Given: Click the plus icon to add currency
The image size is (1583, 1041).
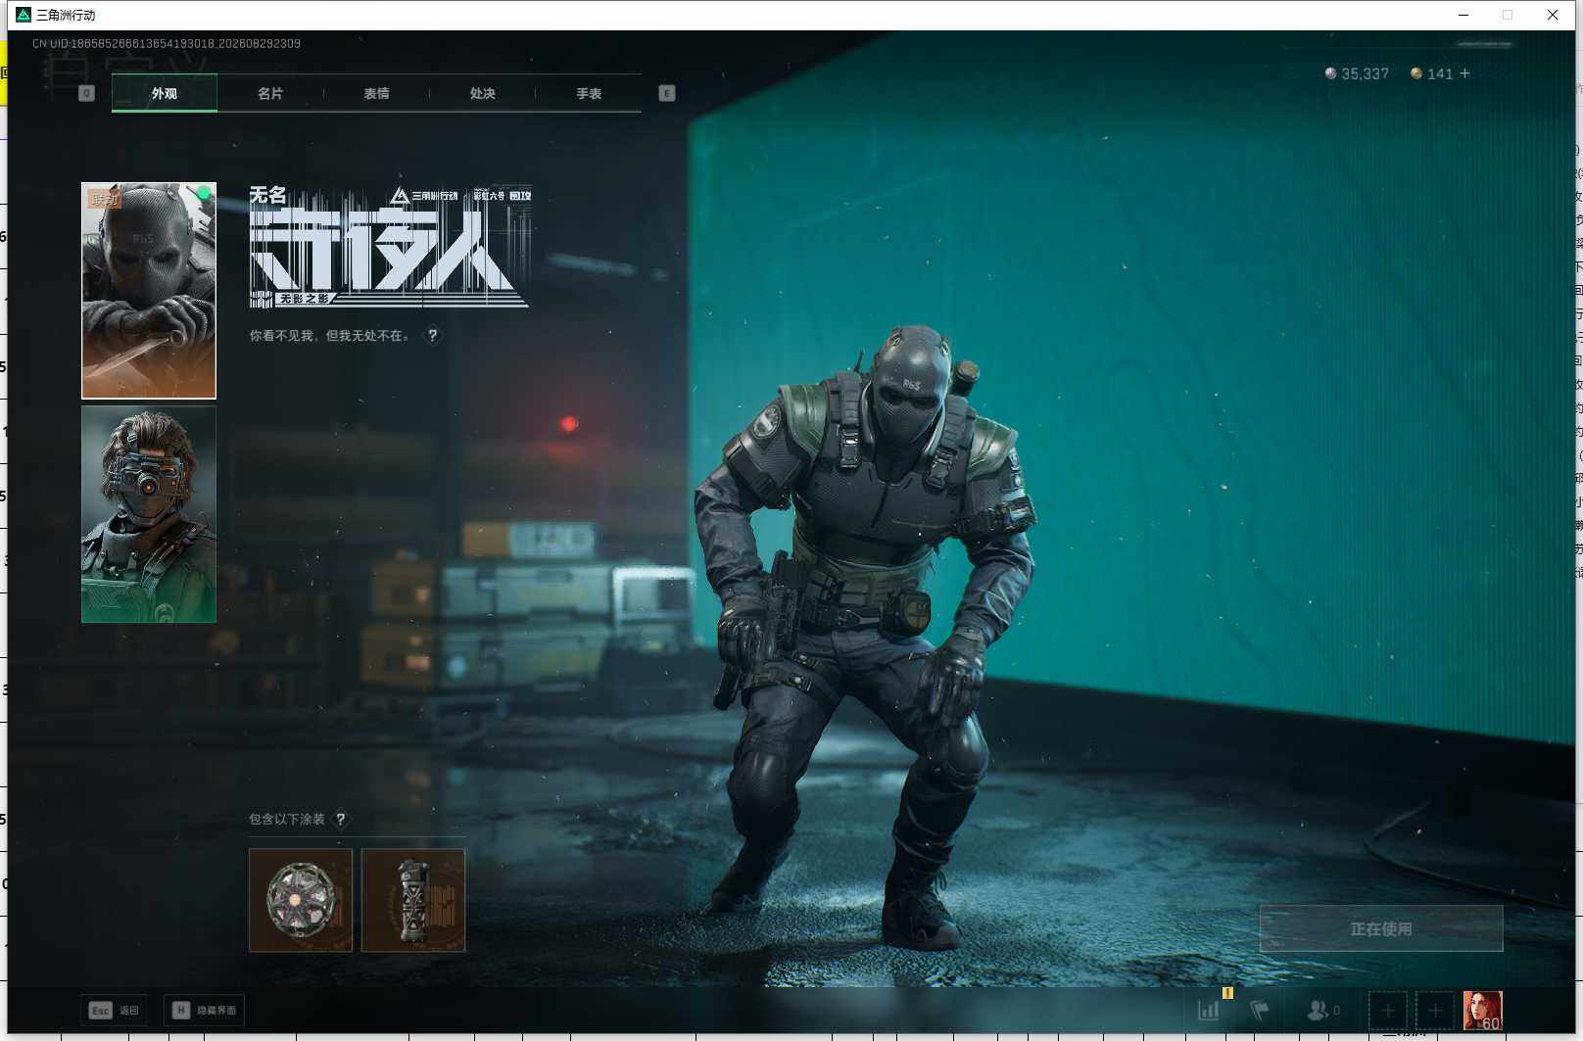Looking at the screenshot, I should 1464,73.
